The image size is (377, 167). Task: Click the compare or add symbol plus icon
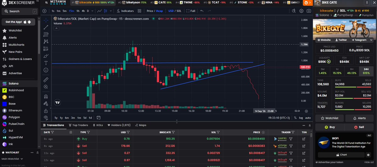tap(44, 11)
